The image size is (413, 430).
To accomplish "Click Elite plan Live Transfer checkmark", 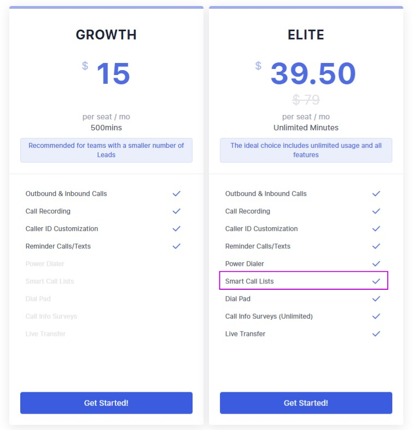I will click(x=376, y=334).
